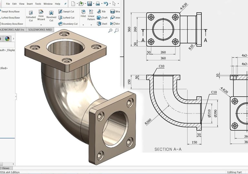Image resolution: width=248 pixels, height=174 pixels.
Task: Open the File menu
Action: 8,4
